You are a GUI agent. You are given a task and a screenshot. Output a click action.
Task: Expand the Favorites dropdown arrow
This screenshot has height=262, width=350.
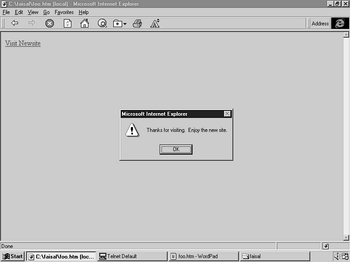[x=125, y=24]
